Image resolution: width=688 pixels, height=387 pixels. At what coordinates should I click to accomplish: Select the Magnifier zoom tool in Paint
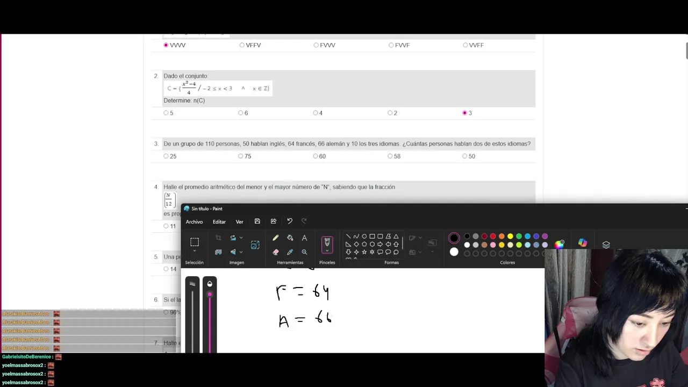click(x=304, y=252)
